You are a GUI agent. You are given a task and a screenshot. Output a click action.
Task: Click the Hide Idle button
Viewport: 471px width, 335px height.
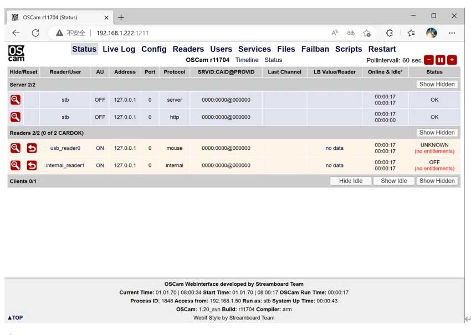(351, 181)
